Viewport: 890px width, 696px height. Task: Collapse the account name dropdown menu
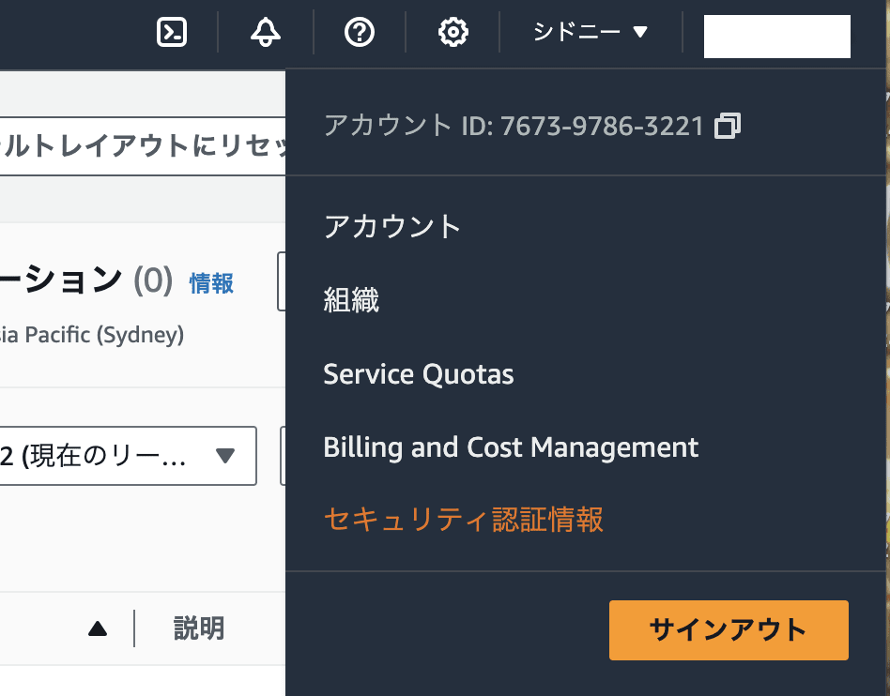pyautogui.click(x=776, y=36)
